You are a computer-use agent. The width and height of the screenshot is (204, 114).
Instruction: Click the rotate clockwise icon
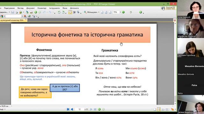pos(63,12)
